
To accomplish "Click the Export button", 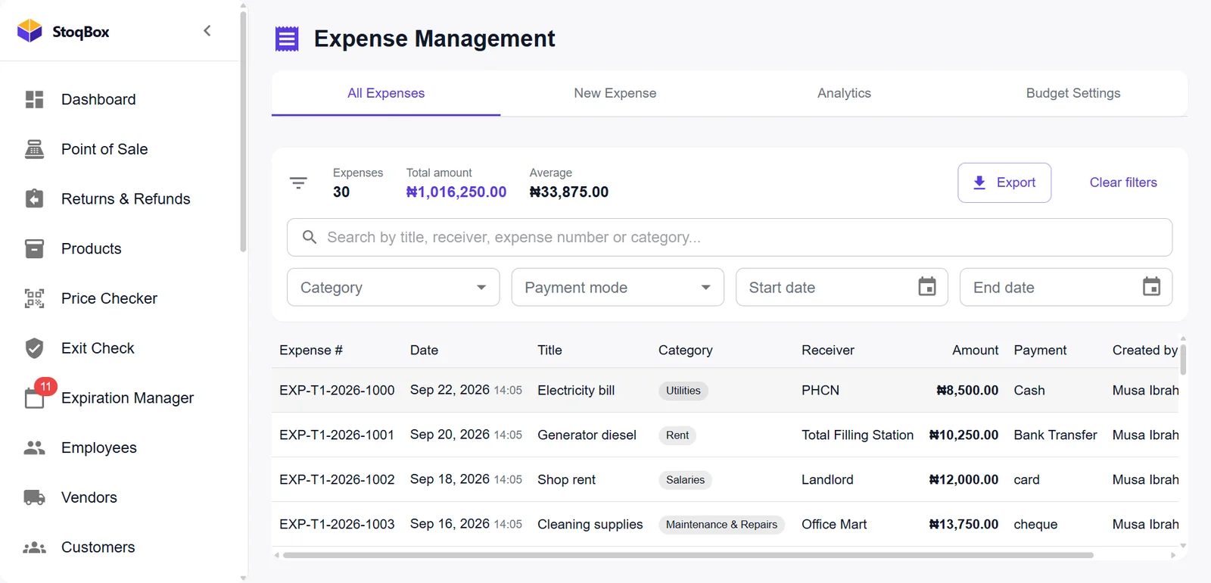I will [x=1004, y=182].
